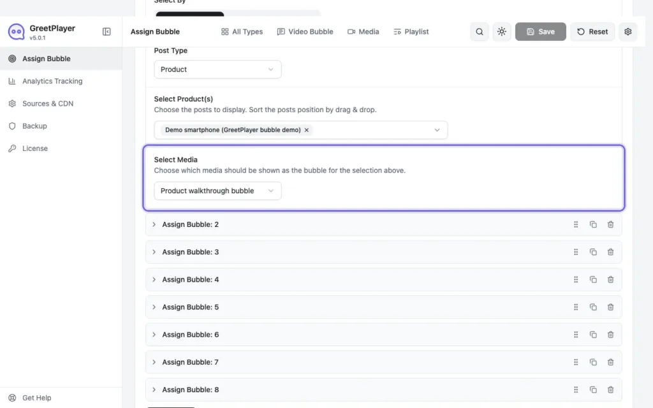Duplicate Assign Bubble: 3
This screenshot has width=653, height=408.
coord(593,252)
